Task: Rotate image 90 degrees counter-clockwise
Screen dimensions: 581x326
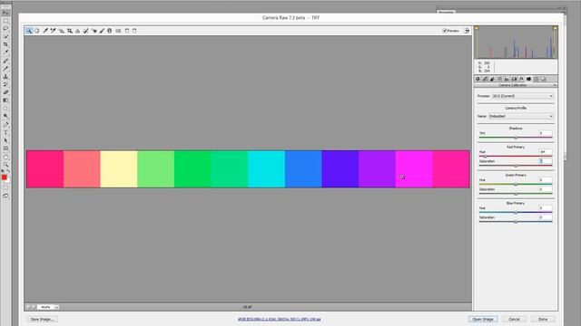Action: tap(127, 31)
